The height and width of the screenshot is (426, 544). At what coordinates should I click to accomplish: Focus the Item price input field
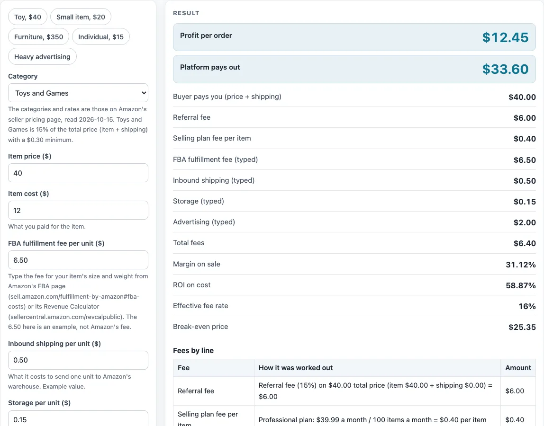coord(78,173)
